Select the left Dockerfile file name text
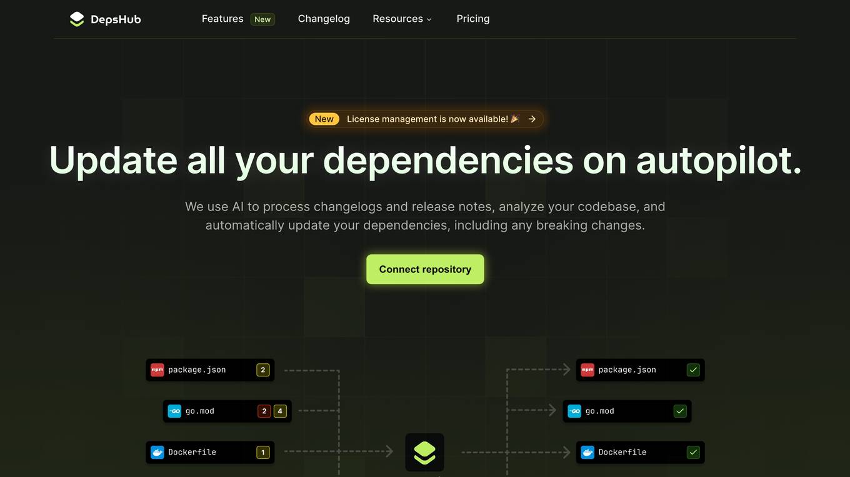 pos(192,452)
